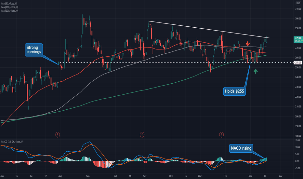Screen dimensions: 303x179
Task: Select the MACD (12, 26, close, 9) legend
Action: click(x=12, y=142)
